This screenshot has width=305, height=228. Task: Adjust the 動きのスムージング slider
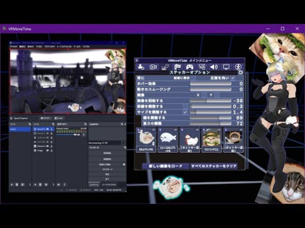pyautogui.click(x=210, y=89)
